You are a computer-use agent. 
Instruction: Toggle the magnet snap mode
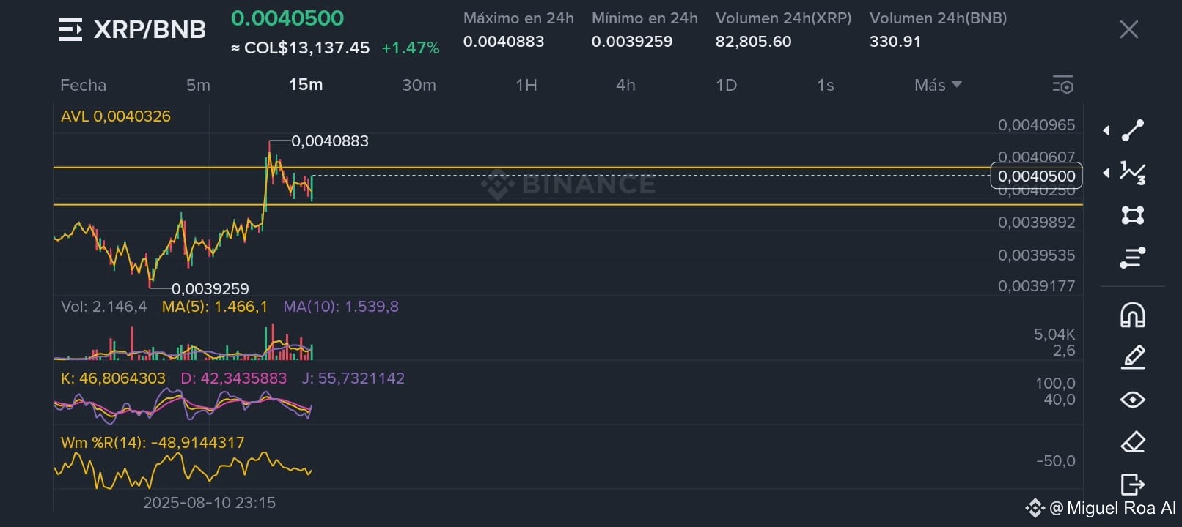pyautogui.click(x=1133, y=315)
